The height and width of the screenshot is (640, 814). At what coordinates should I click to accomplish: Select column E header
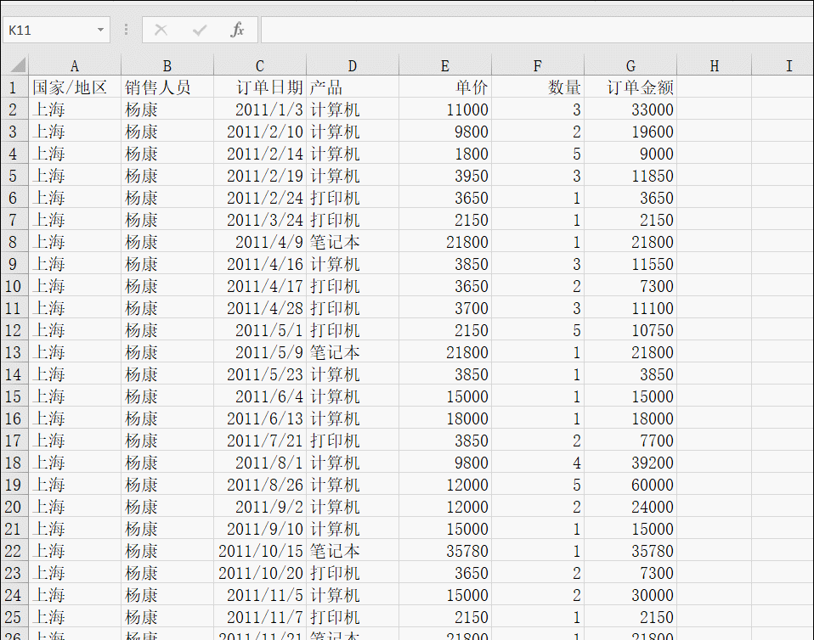point(445,66)
